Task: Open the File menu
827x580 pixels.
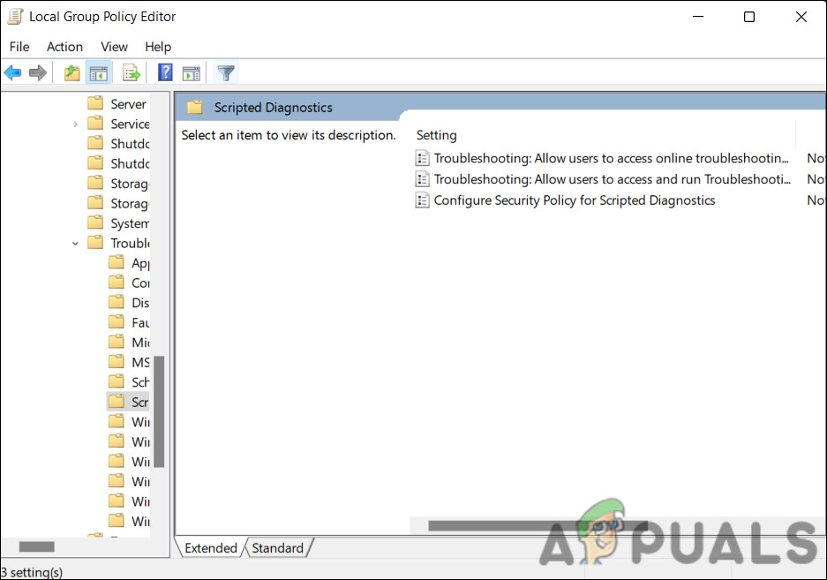Action: [x=19, y=47]
